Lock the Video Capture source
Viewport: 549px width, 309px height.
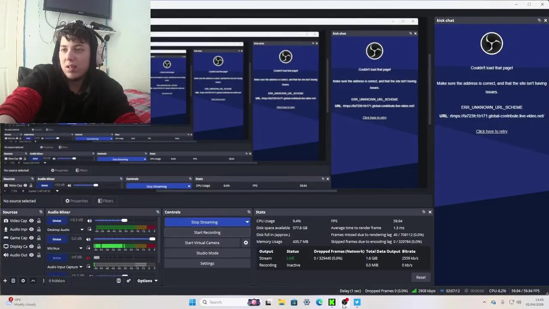(x=39, y=221)
